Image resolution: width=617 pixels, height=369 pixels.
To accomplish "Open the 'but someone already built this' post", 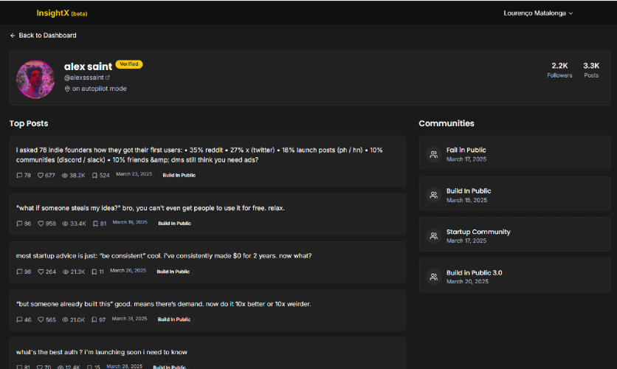I will point(208,311).
